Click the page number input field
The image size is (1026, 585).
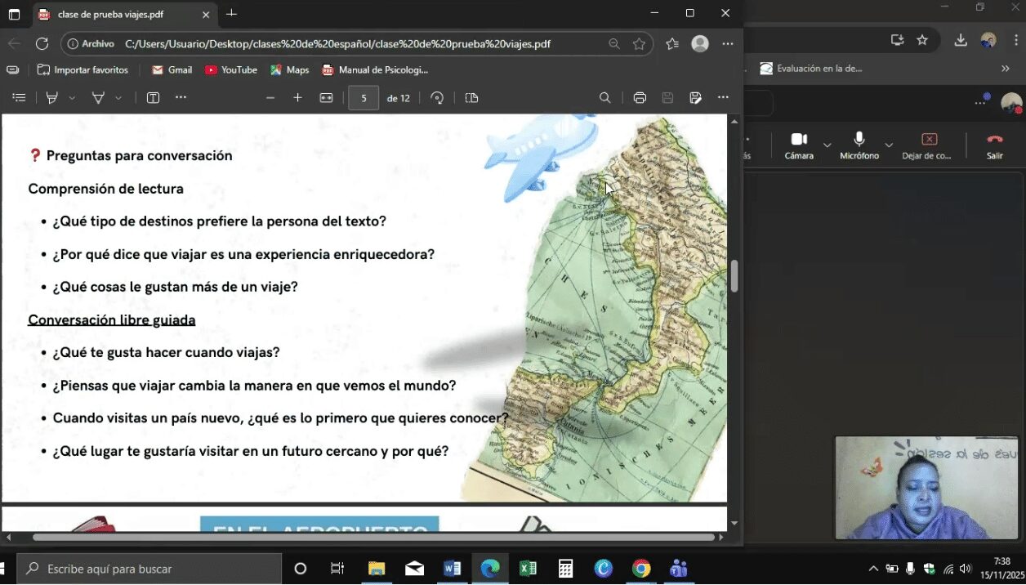pyautogui.click(x=364, y=98)
